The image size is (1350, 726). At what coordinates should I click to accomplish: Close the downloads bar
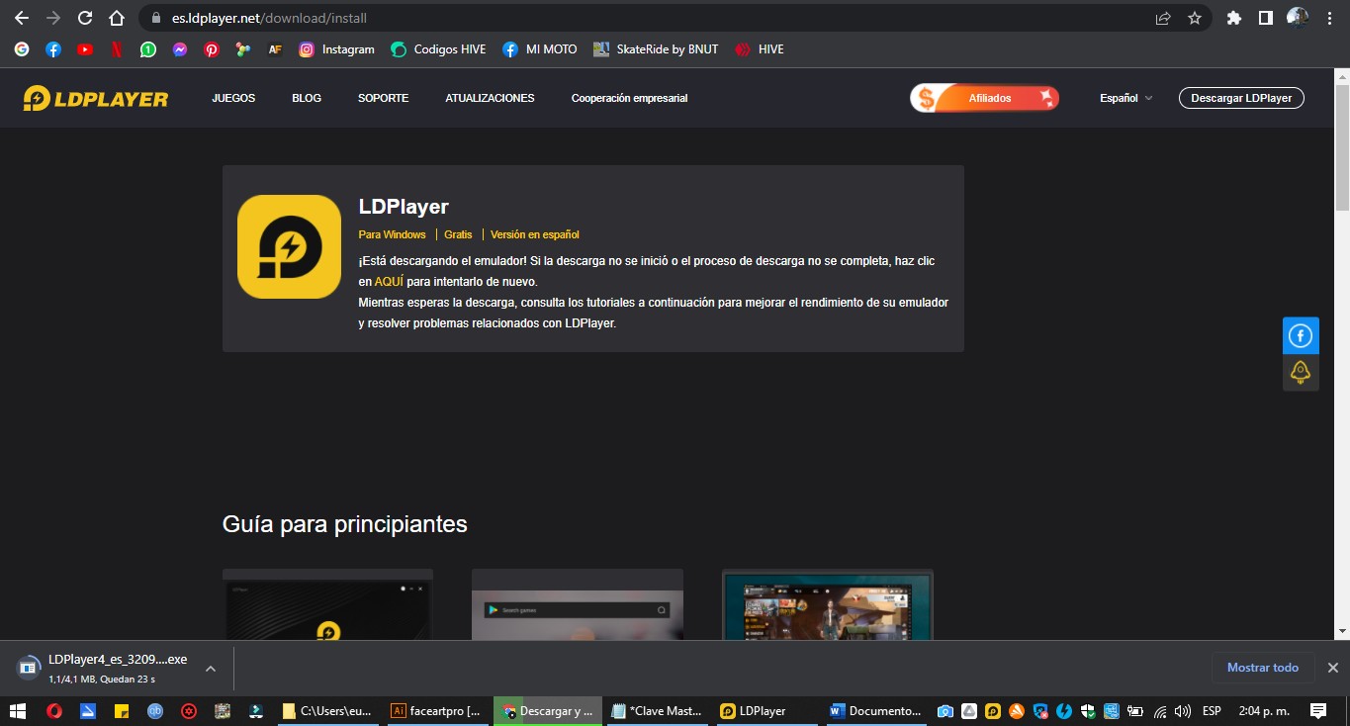1332,668
